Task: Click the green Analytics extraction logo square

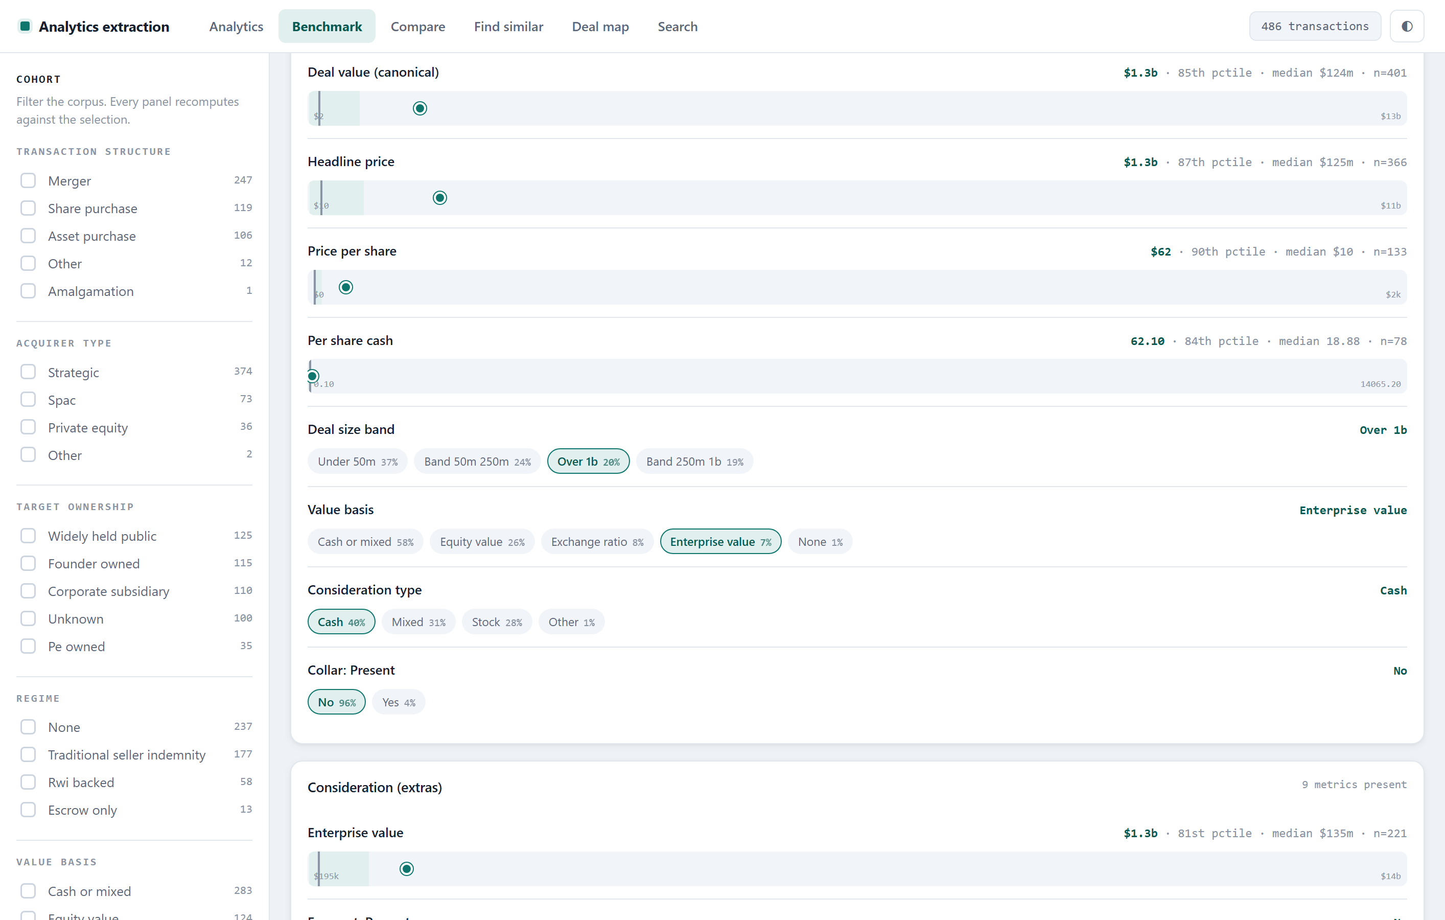Action: (25, 27)
